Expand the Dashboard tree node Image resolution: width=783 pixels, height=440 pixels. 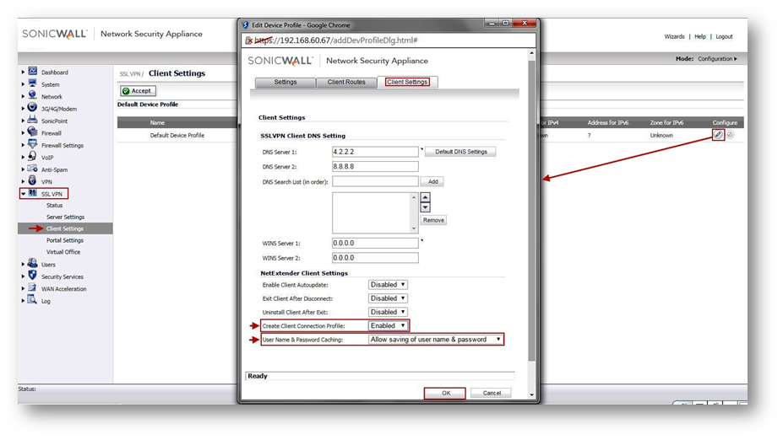(23, 72)
